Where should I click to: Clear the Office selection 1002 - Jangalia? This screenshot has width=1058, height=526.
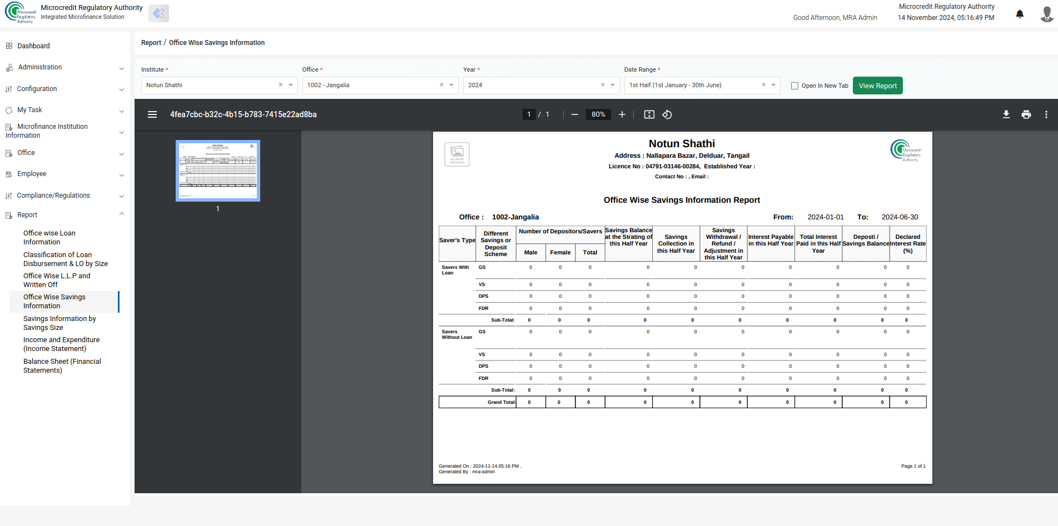[x=442, y=85]
